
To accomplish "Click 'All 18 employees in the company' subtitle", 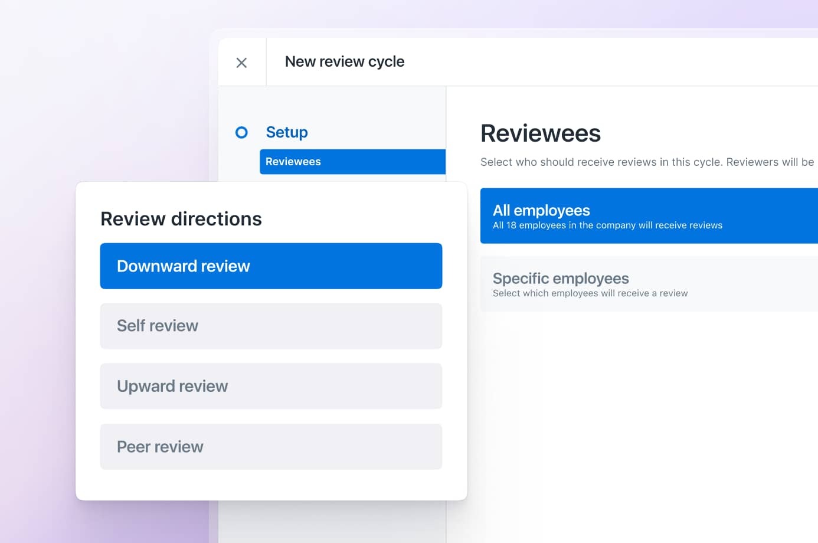I will coord(607,225).
